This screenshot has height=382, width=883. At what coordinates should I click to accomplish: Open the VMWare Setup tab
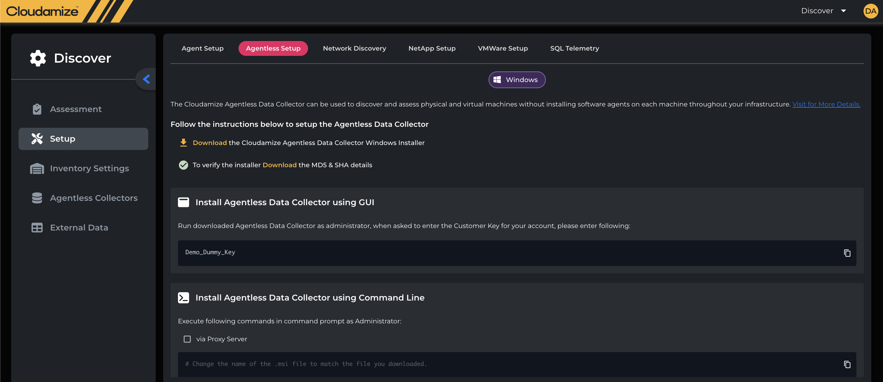click(x=502, y=48)
